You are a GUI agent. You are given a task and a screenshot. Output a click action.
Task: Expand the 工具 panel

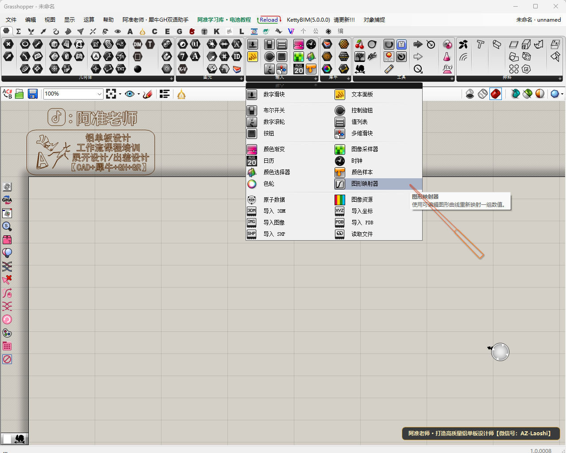pyautogui.click(x=452, y=79)
